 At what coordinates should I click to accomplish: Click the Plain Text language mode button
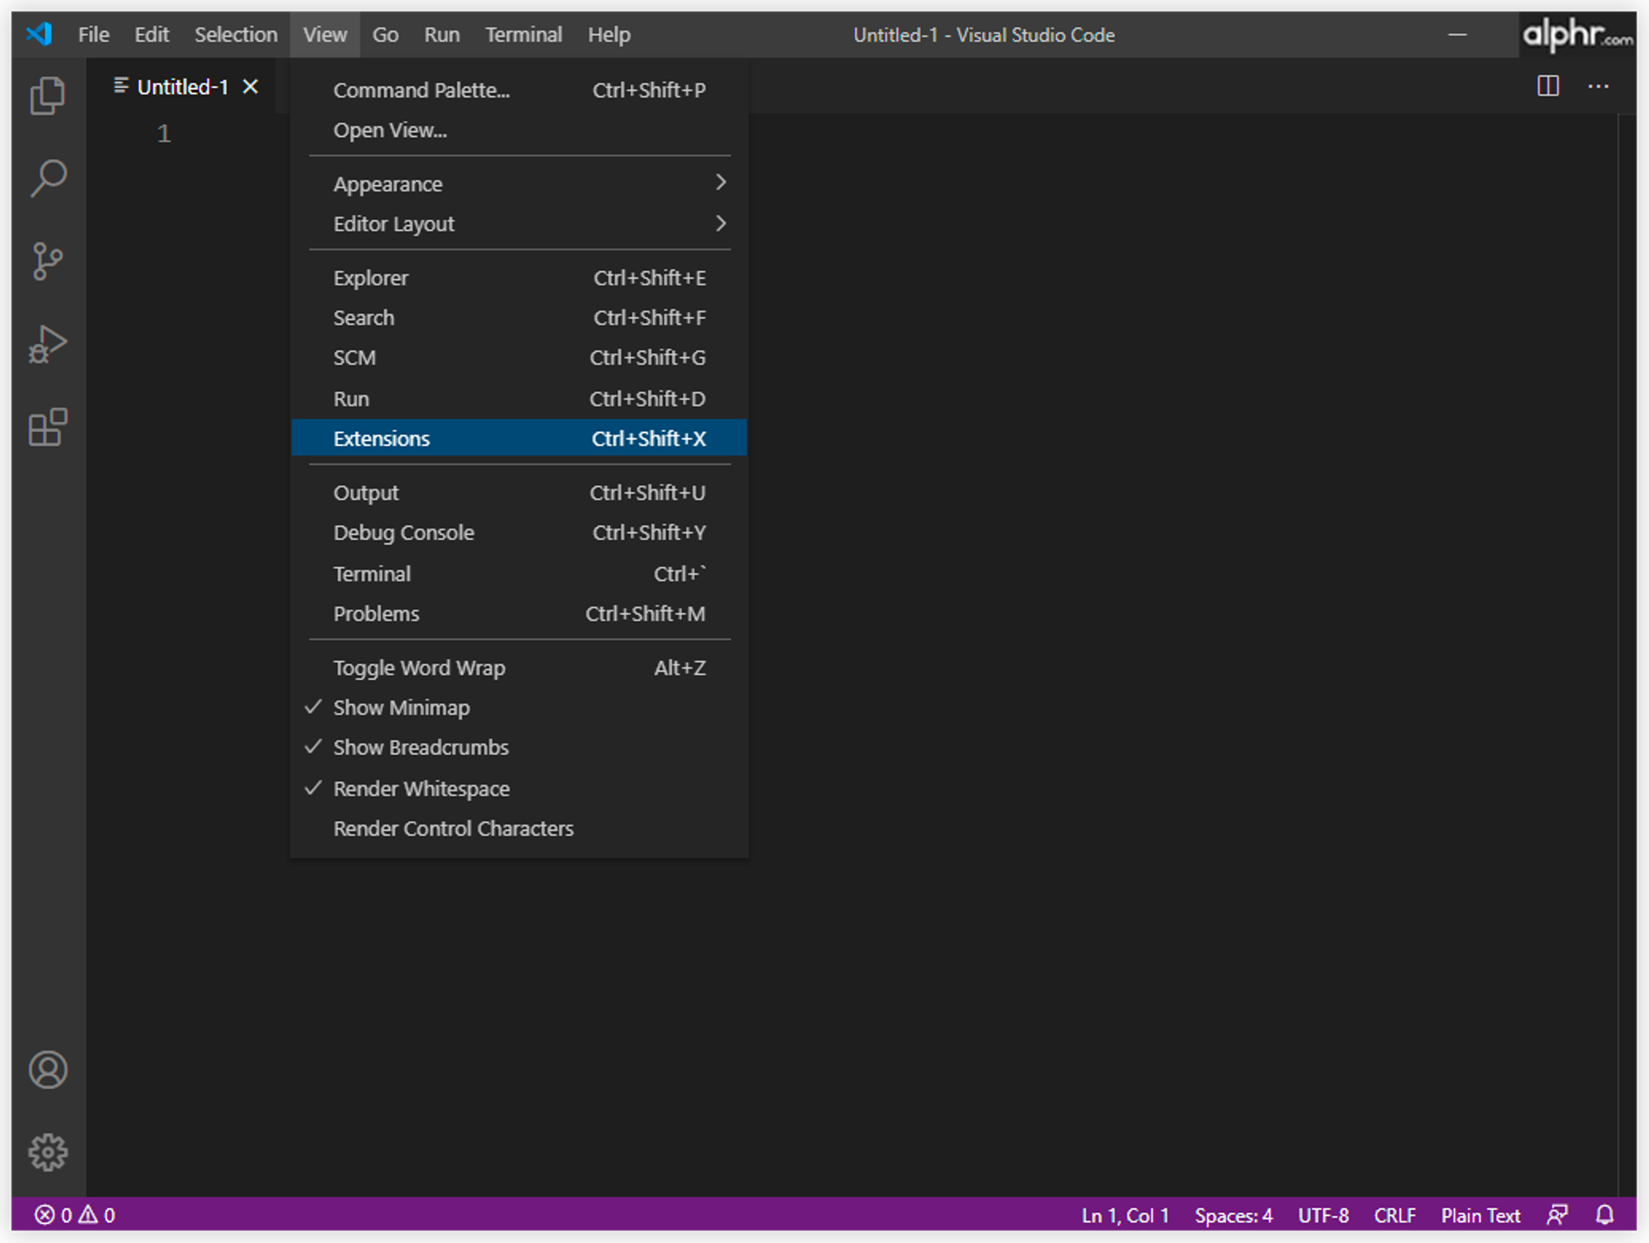click(x=1481, y=1215)
